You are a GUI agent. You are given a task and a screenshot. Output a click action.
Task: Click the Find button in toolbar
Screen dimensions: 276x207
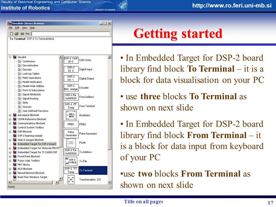coord(28,34)
